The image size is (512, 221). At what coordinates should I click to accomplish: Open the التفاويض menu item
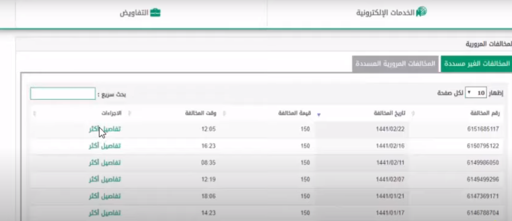[134, 13]
